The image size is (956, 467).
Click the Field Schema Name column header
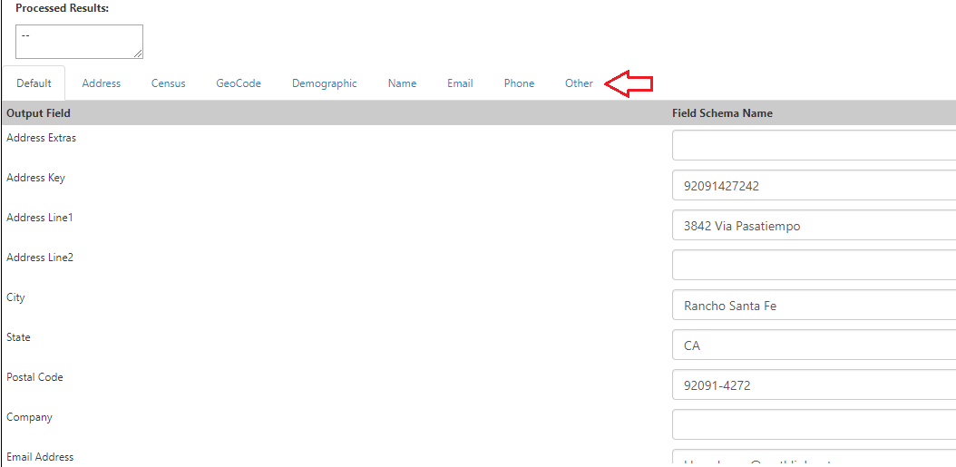click(x=722, y=113)
